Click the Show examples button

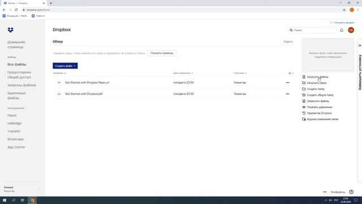coord(162,53)
